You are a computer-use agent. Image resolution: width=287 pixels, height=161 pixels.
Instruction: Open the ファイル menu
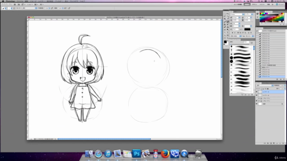coord(20,1)
